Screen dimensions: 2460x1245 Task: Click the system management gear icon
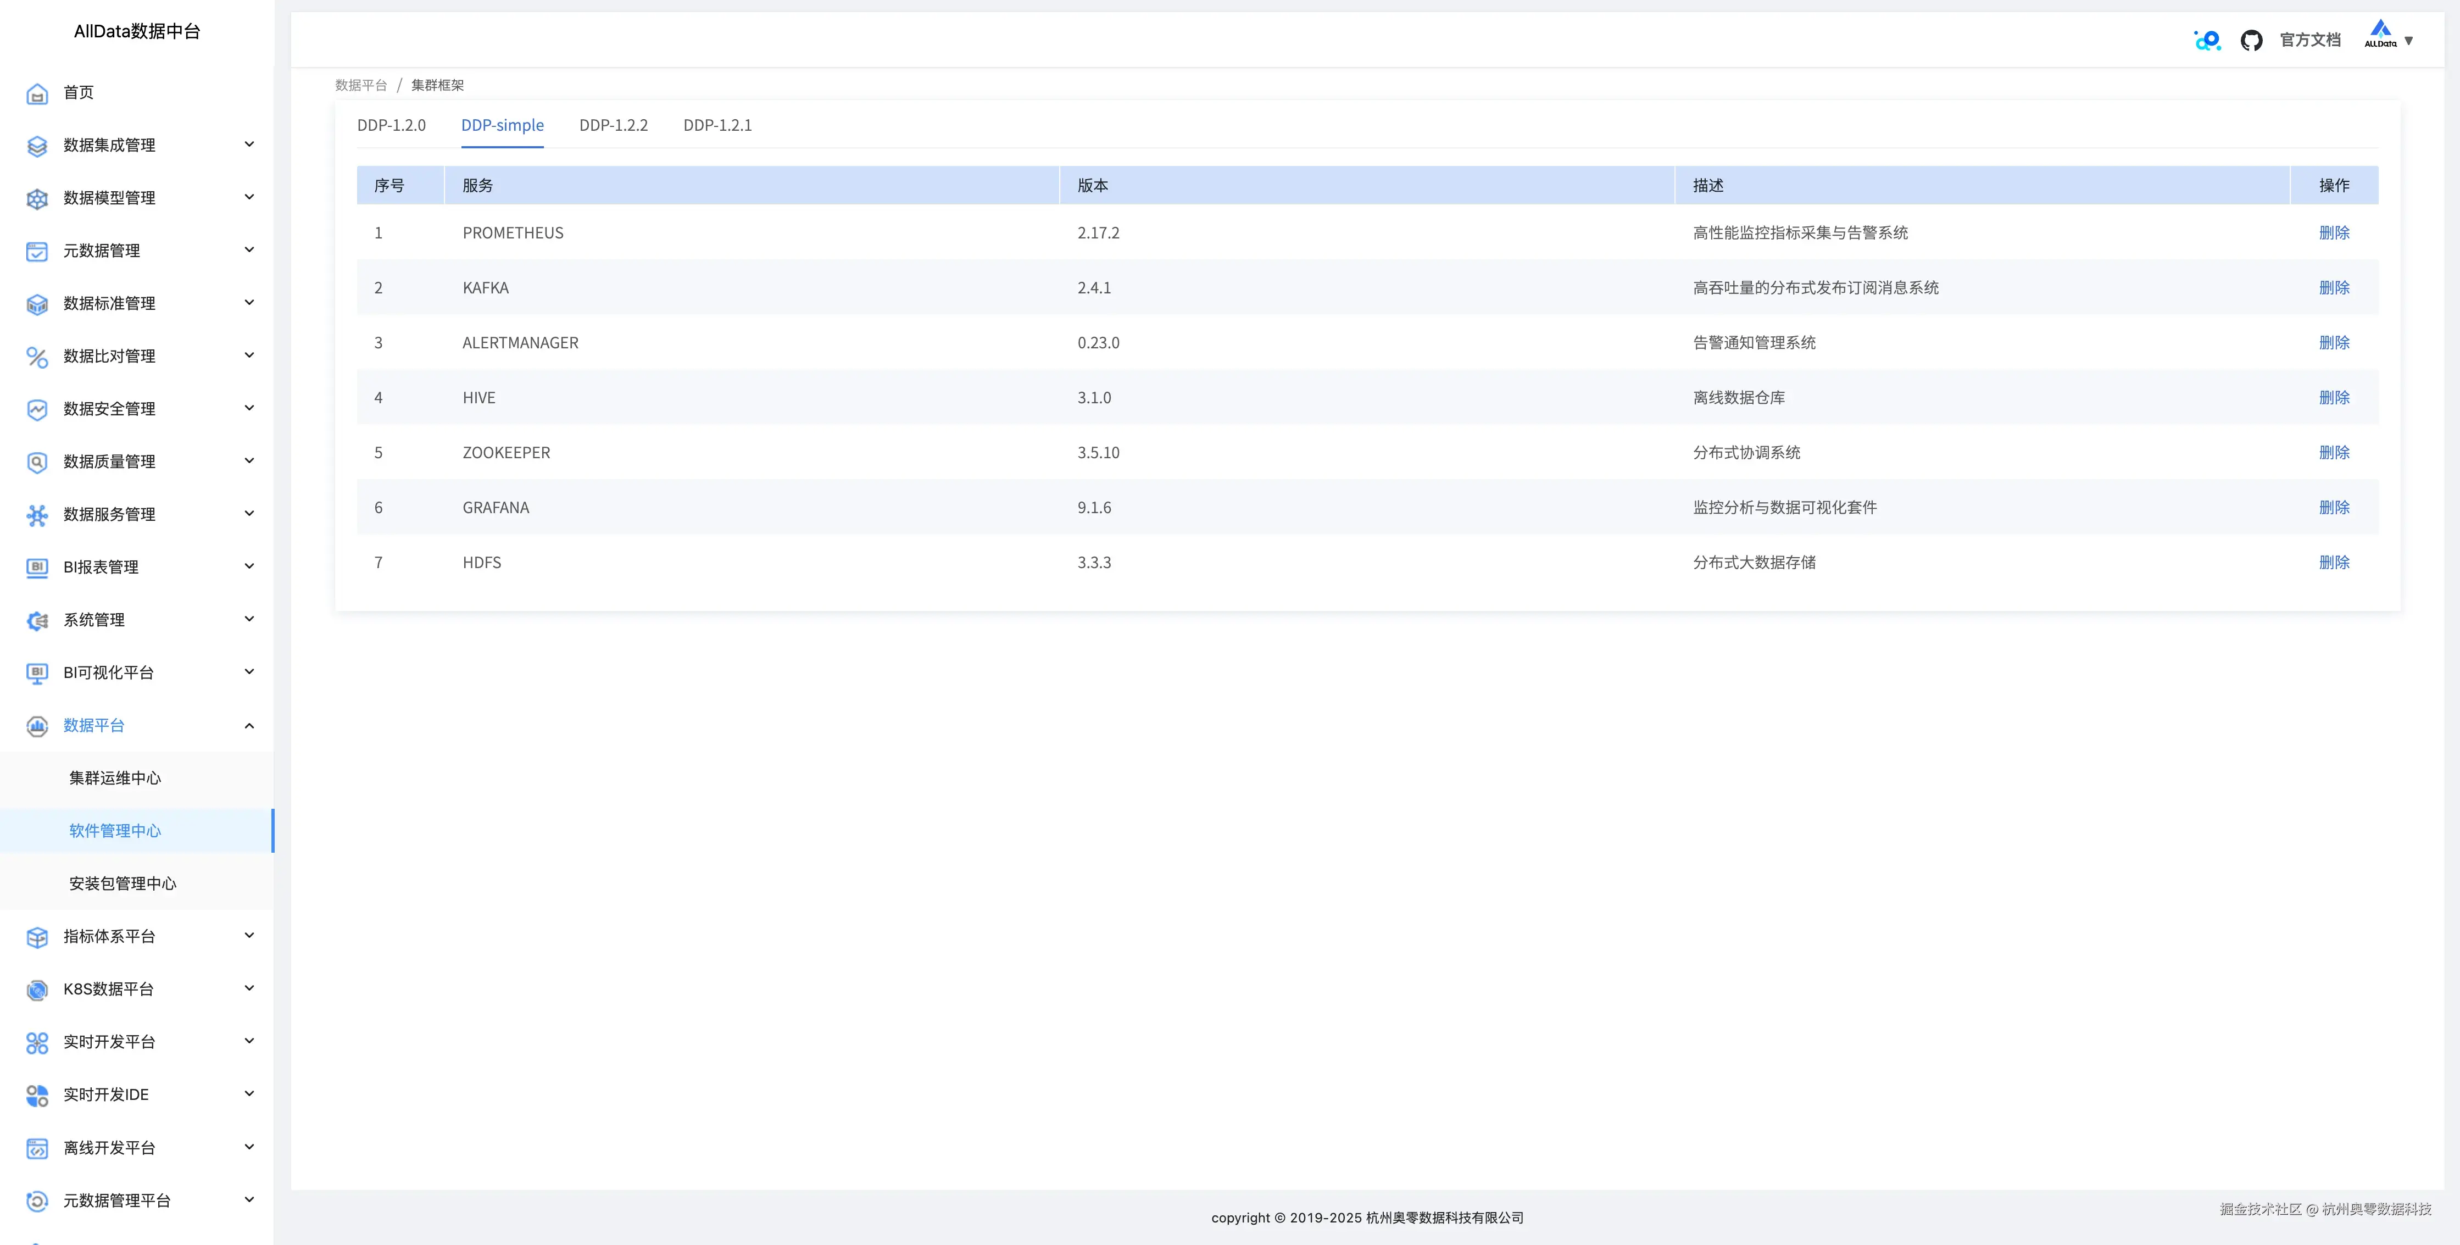[x=37, y=621]
